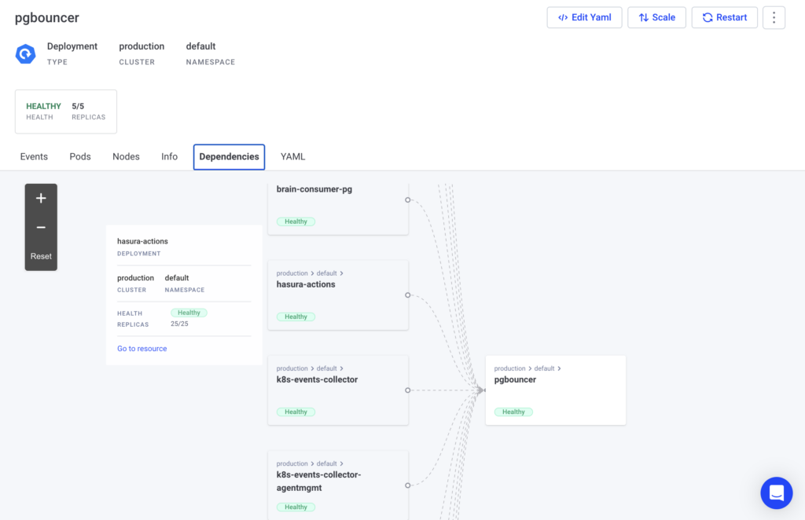Click default breadcrumb on pgbouncer graph node
This screenshot has width=805, height=520.
coord(544,368)
